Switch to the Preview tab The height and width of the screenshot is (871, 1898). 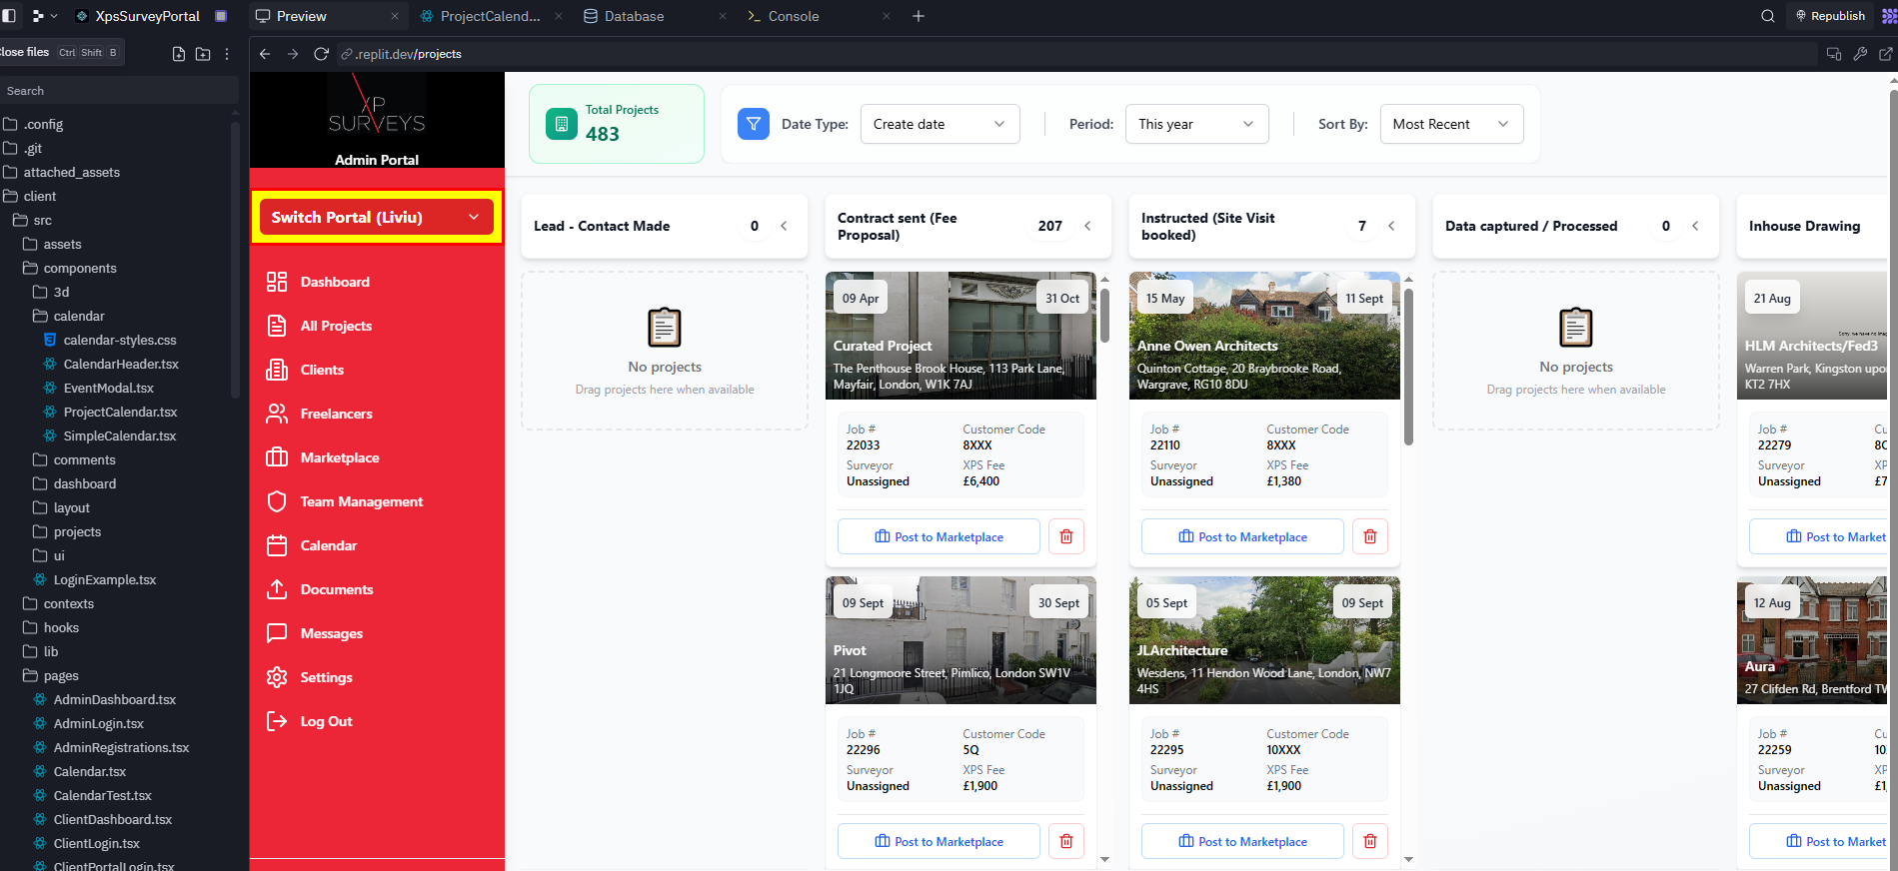pos(326,16)
